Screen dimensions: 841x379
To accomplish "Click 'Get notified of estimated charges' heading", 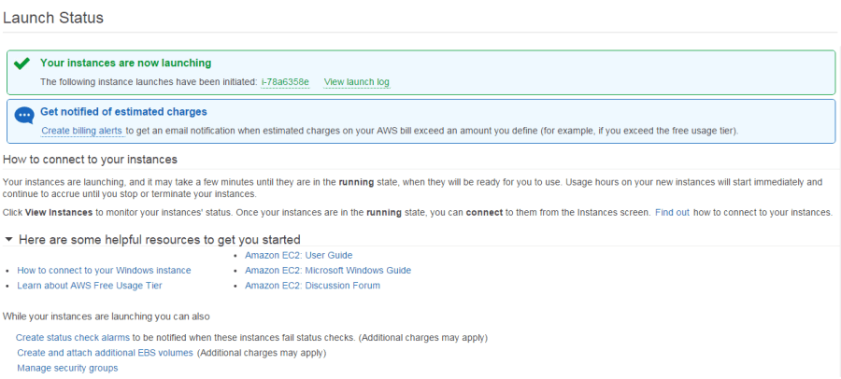I will [x=123, y=112].
